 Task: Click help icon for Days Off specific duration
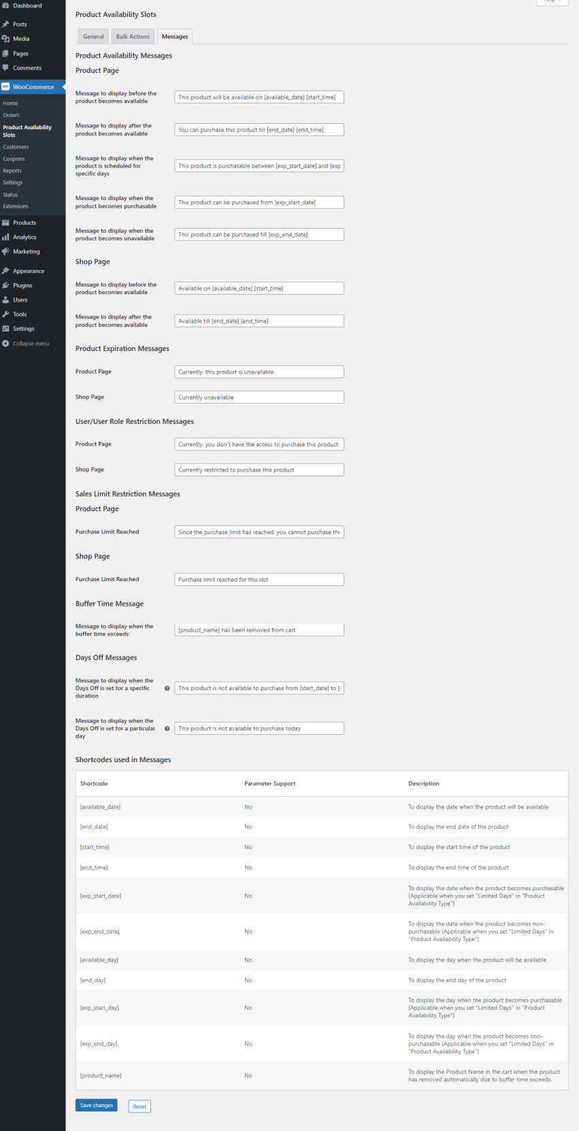click(x=167, y=688)
